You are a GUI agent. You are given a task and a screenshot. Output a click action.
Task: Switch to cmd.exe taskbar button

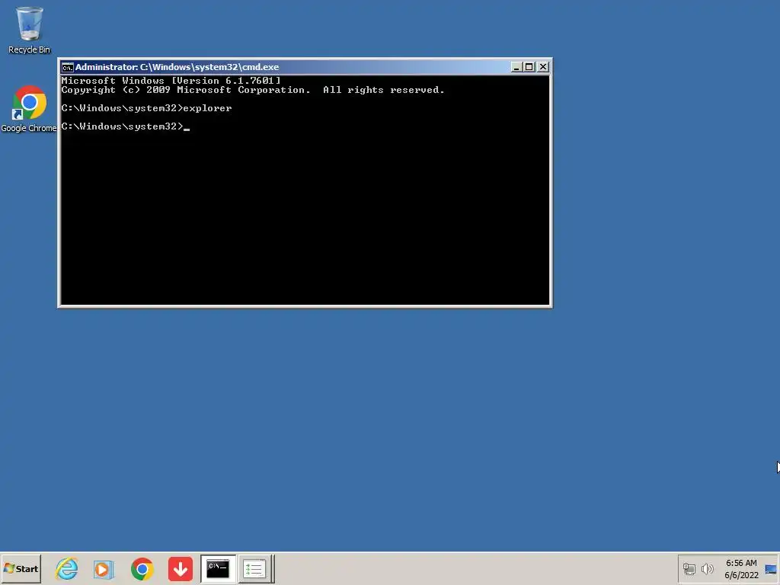(218, 568)
